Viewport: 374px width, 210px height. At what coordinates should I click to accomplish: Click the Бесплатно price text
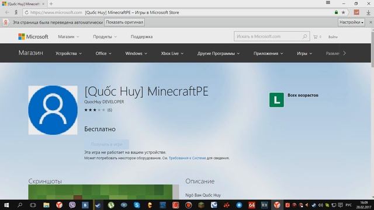pos(100,129)
